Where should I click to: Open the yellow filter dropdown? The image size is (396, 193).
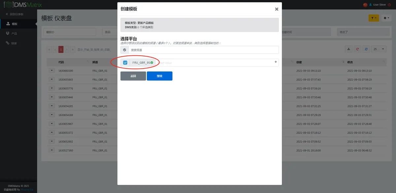374,18
